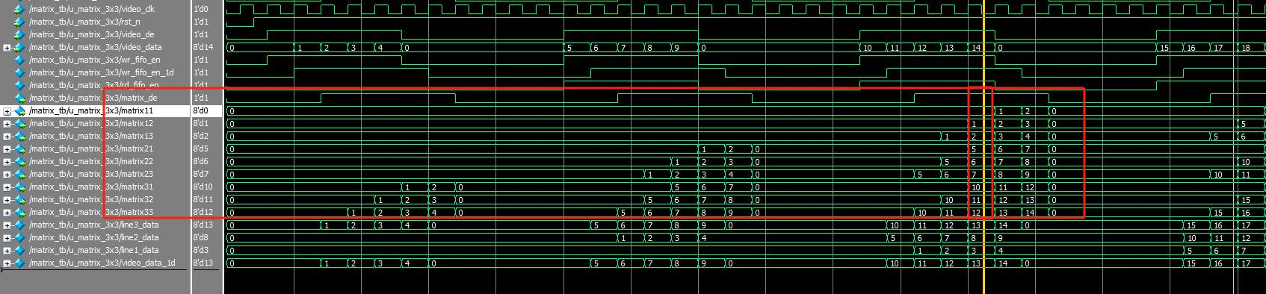Click the 8'd5 value of matrix21

click(x=201, y=148)
